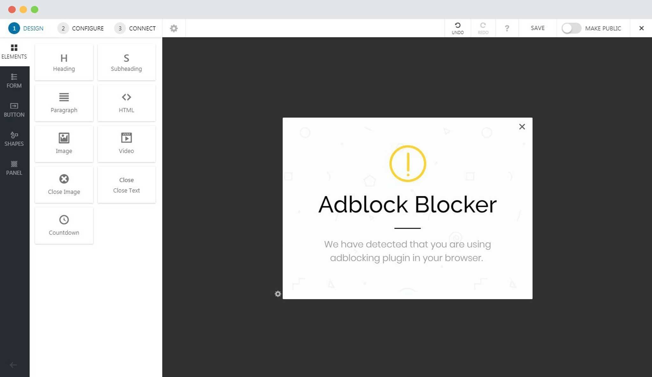Switch to the SHAPES panel

[13, 138]
